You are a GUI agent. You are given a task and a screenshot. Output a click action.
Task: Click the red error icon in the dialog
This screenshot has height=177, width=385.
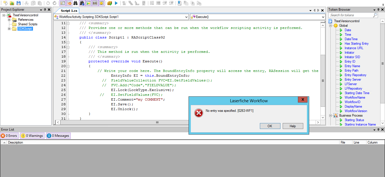click(199, 113)
